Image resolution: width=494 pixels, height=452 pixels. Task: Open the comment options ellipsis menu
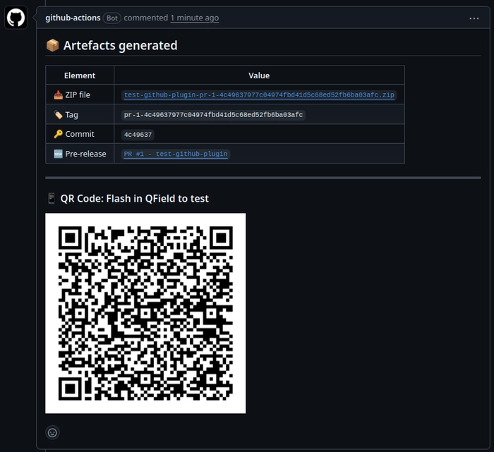click(474, 18)
